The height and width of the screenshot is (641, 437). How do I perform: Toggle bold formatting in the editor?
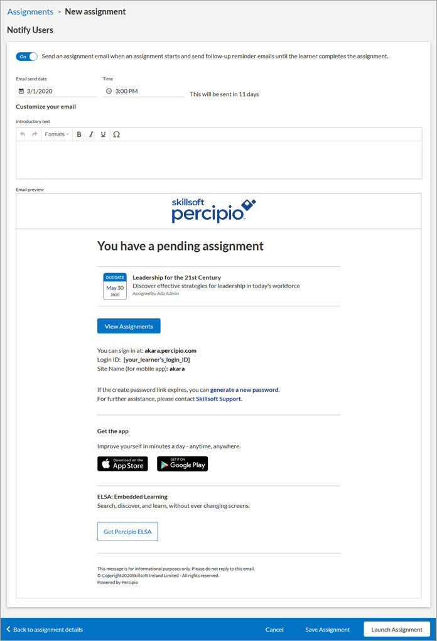click(x=79, y=134)
